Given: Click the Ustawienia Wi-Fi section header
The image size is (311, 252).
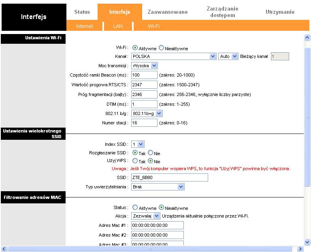Looking at the screenshot, I should (33, 39).
